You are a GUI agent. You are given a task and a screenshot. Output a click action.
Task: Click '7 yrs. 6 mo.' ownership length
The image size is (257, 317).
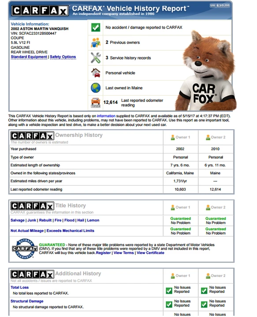coord(180,165)
